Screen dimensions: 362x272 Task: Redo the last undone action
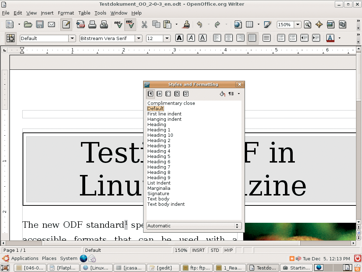click(217, 24)
